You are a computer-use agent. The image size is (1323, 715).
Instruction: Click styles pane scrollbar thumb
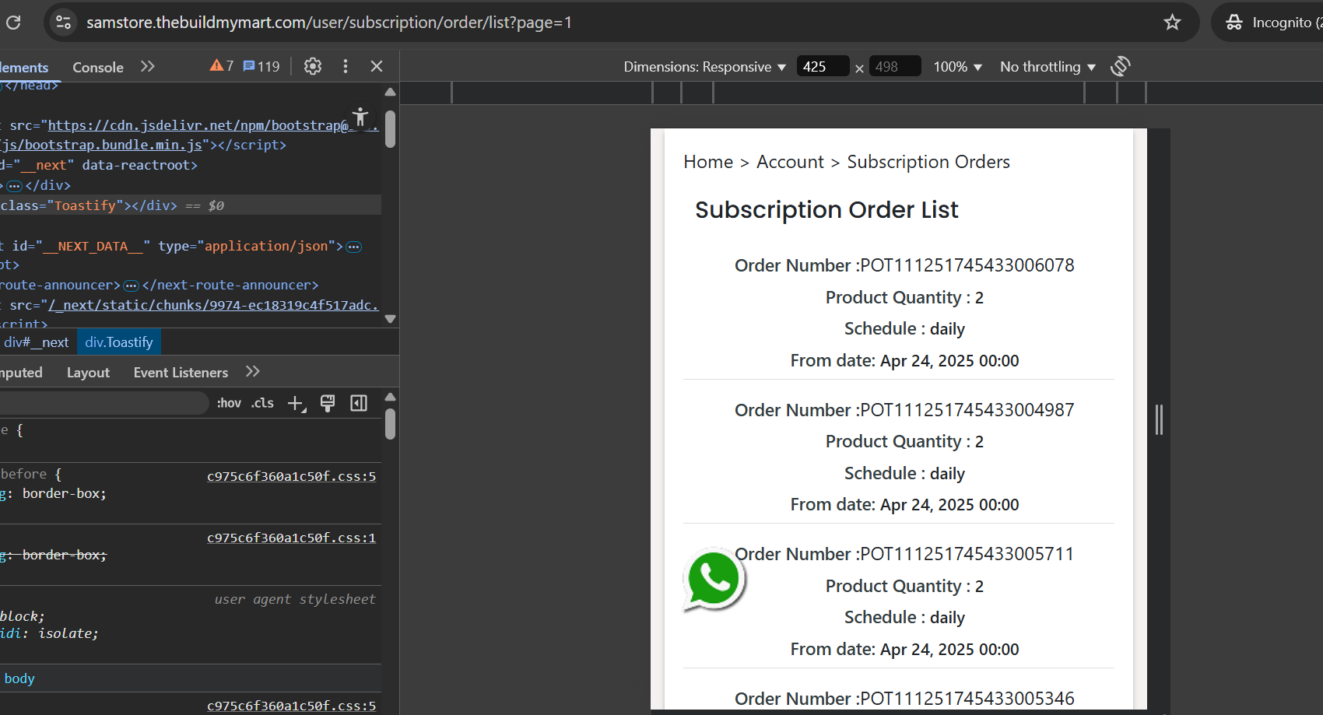click(x=391, y=425)
